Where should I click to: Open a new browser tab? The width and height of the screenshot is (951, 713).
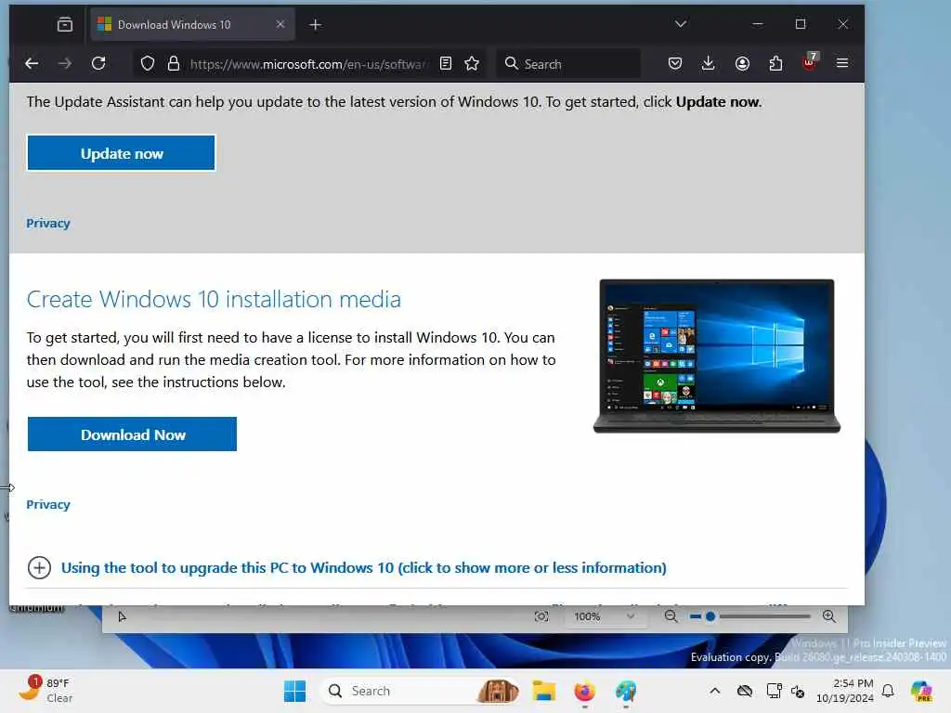tap(316, 24)
